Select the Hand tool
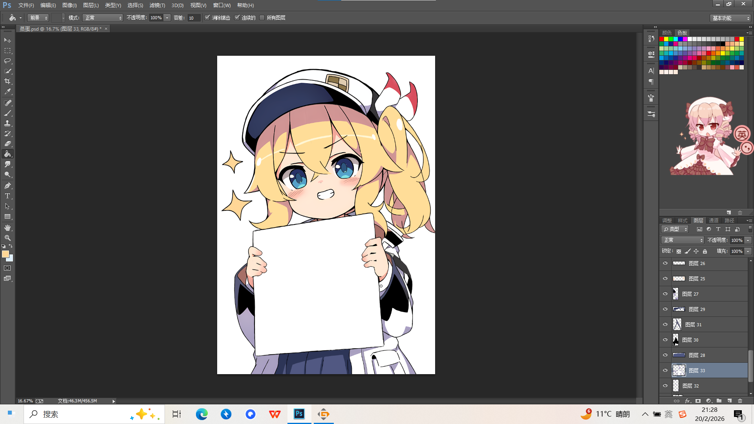This screenshot has height=424, width=754. point(7,228)
